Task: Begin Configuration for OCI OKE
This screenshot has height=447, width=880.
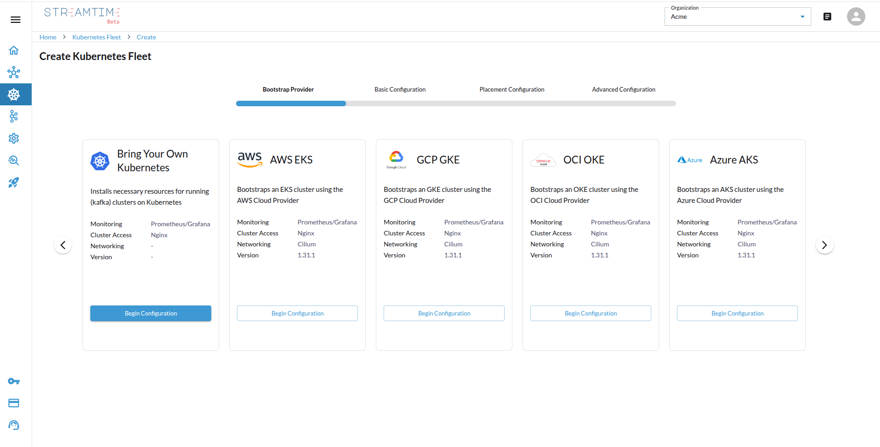Action: [x=591, y=313]
